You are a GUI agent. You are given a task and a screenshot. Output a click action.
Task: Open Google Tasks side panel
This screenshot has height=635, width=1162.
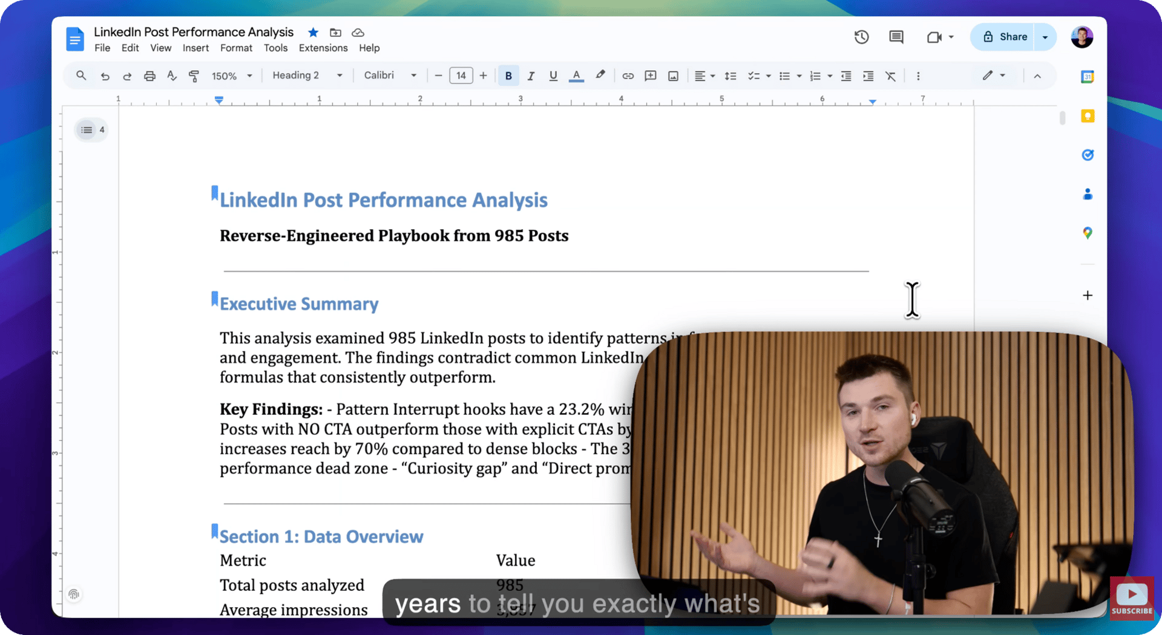(1088, 155)
